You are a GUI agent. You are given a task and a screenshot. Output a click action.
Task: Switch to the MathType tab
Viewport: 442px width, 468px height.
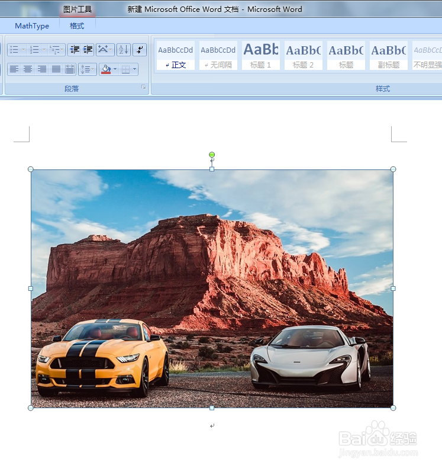tap(32, 26)
